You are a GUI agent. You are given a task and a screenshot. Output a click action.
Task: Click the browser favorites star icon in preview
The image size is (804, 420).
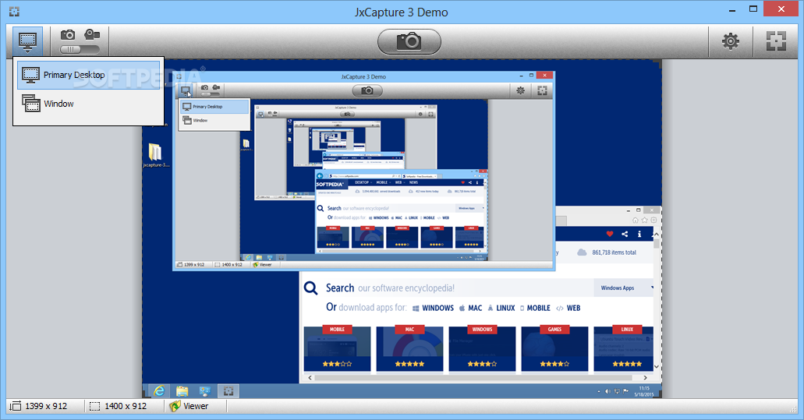click(x=645, y=221)
